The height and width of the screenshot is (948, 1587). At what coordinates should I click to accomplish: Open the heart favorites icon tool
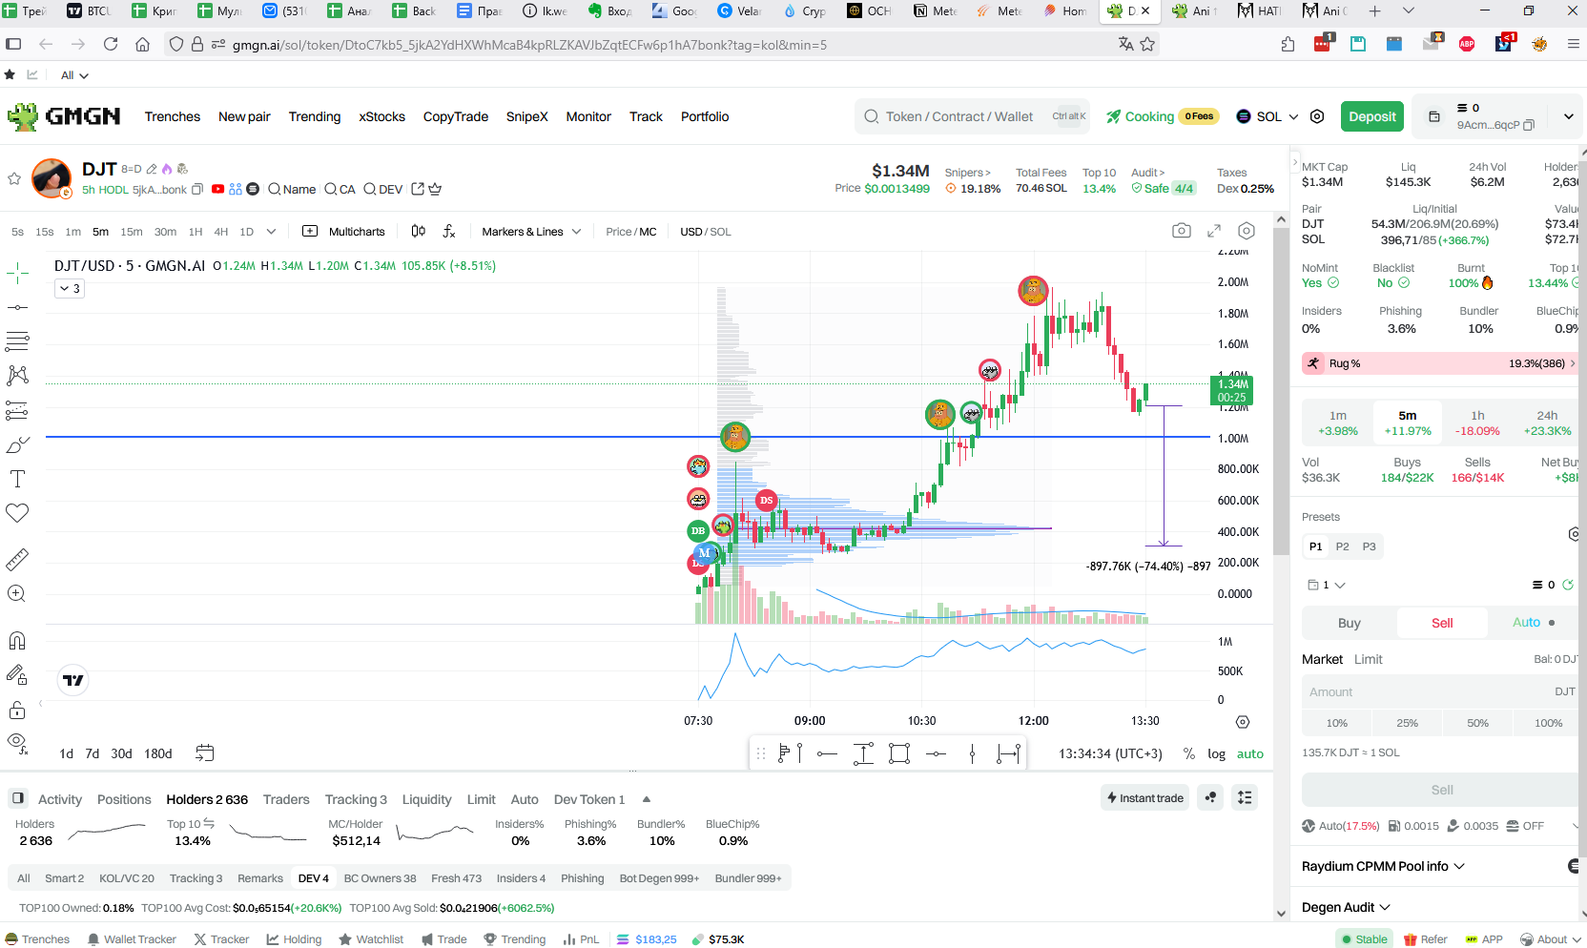pyautogui.click(x=17, y=513)
